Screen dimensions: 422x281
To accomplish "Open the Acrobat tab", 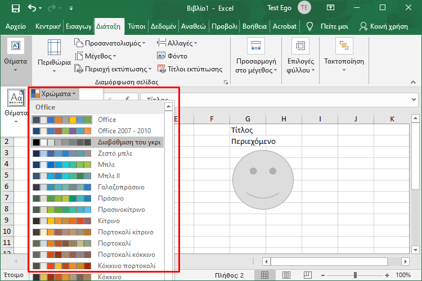I will (x=285, y=26).
